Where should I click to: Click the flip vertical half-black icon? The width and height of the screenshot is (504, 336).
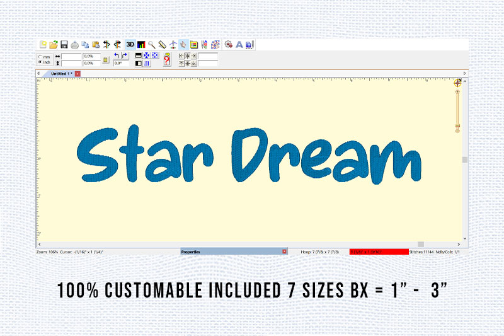point(139,55)
